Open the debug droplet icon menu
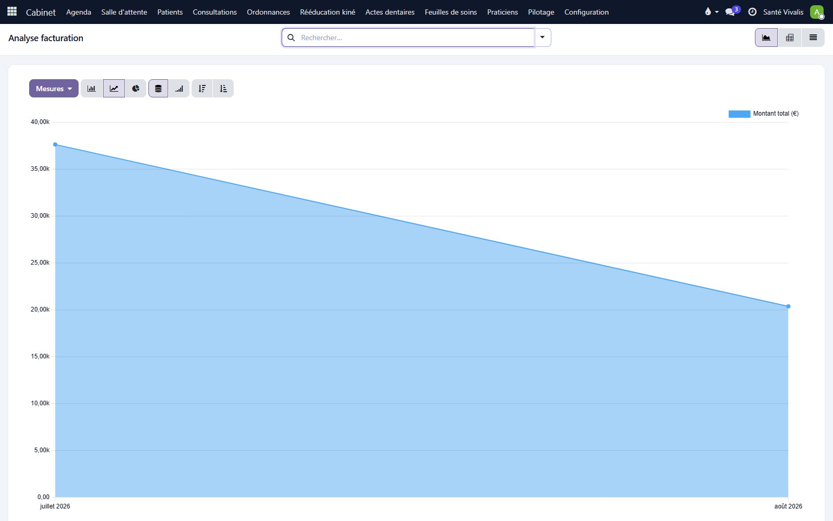The image size is (833, 521). click(x=711, y=11)
